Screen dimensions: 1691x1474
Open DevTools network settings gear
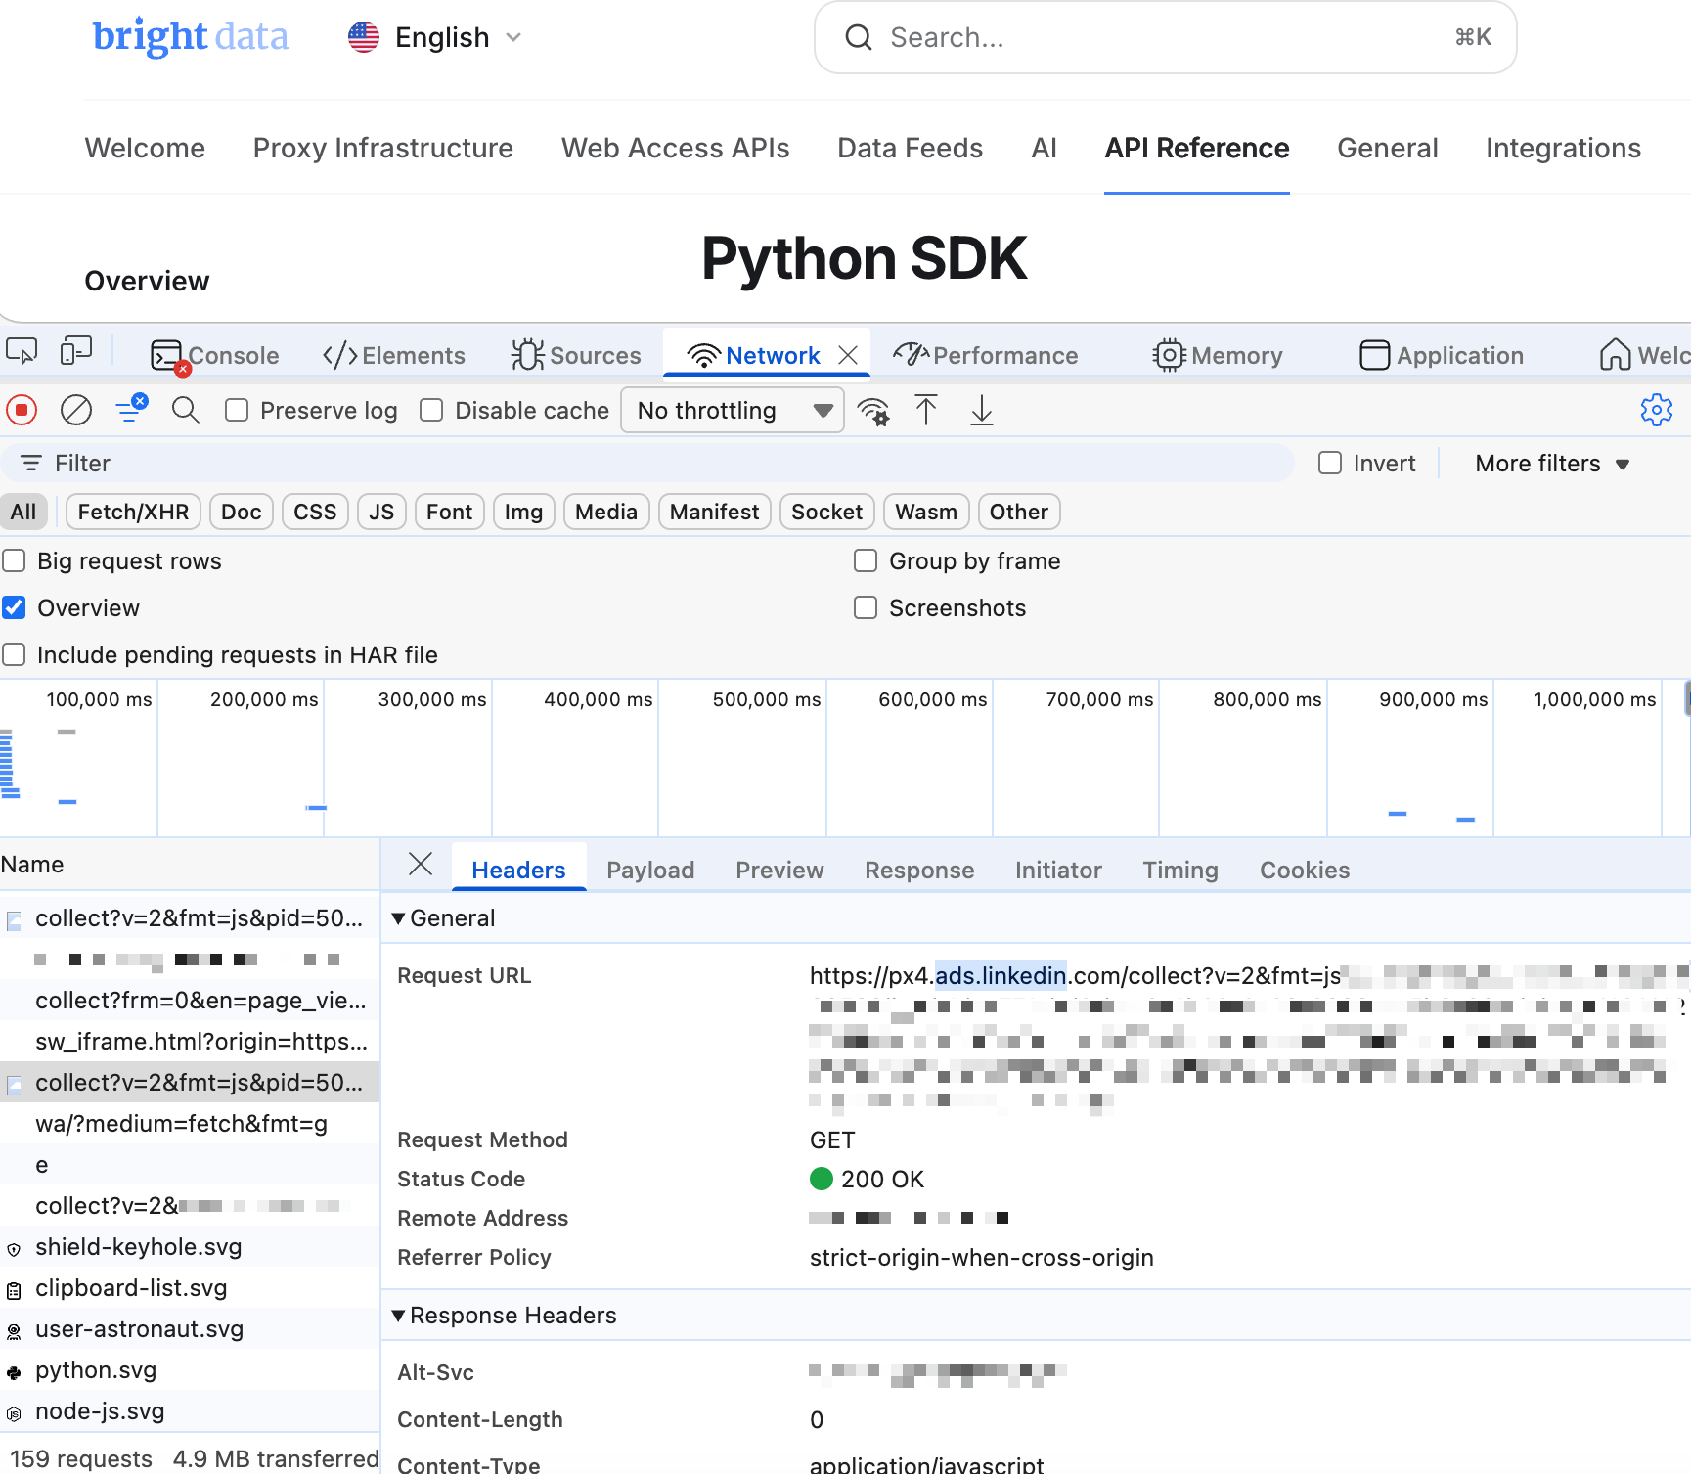coord(1656,410)
